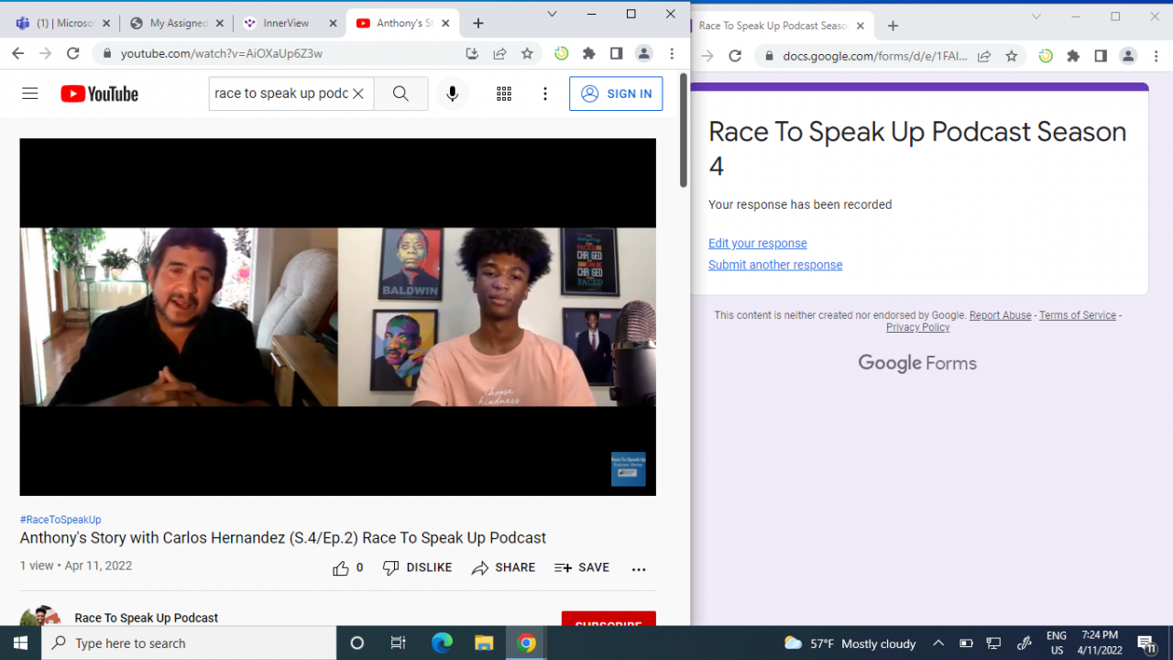This screenshot has width=1173, height=660.
Task: Click the YouTube search magnifier button
Action: pos(400,93)
